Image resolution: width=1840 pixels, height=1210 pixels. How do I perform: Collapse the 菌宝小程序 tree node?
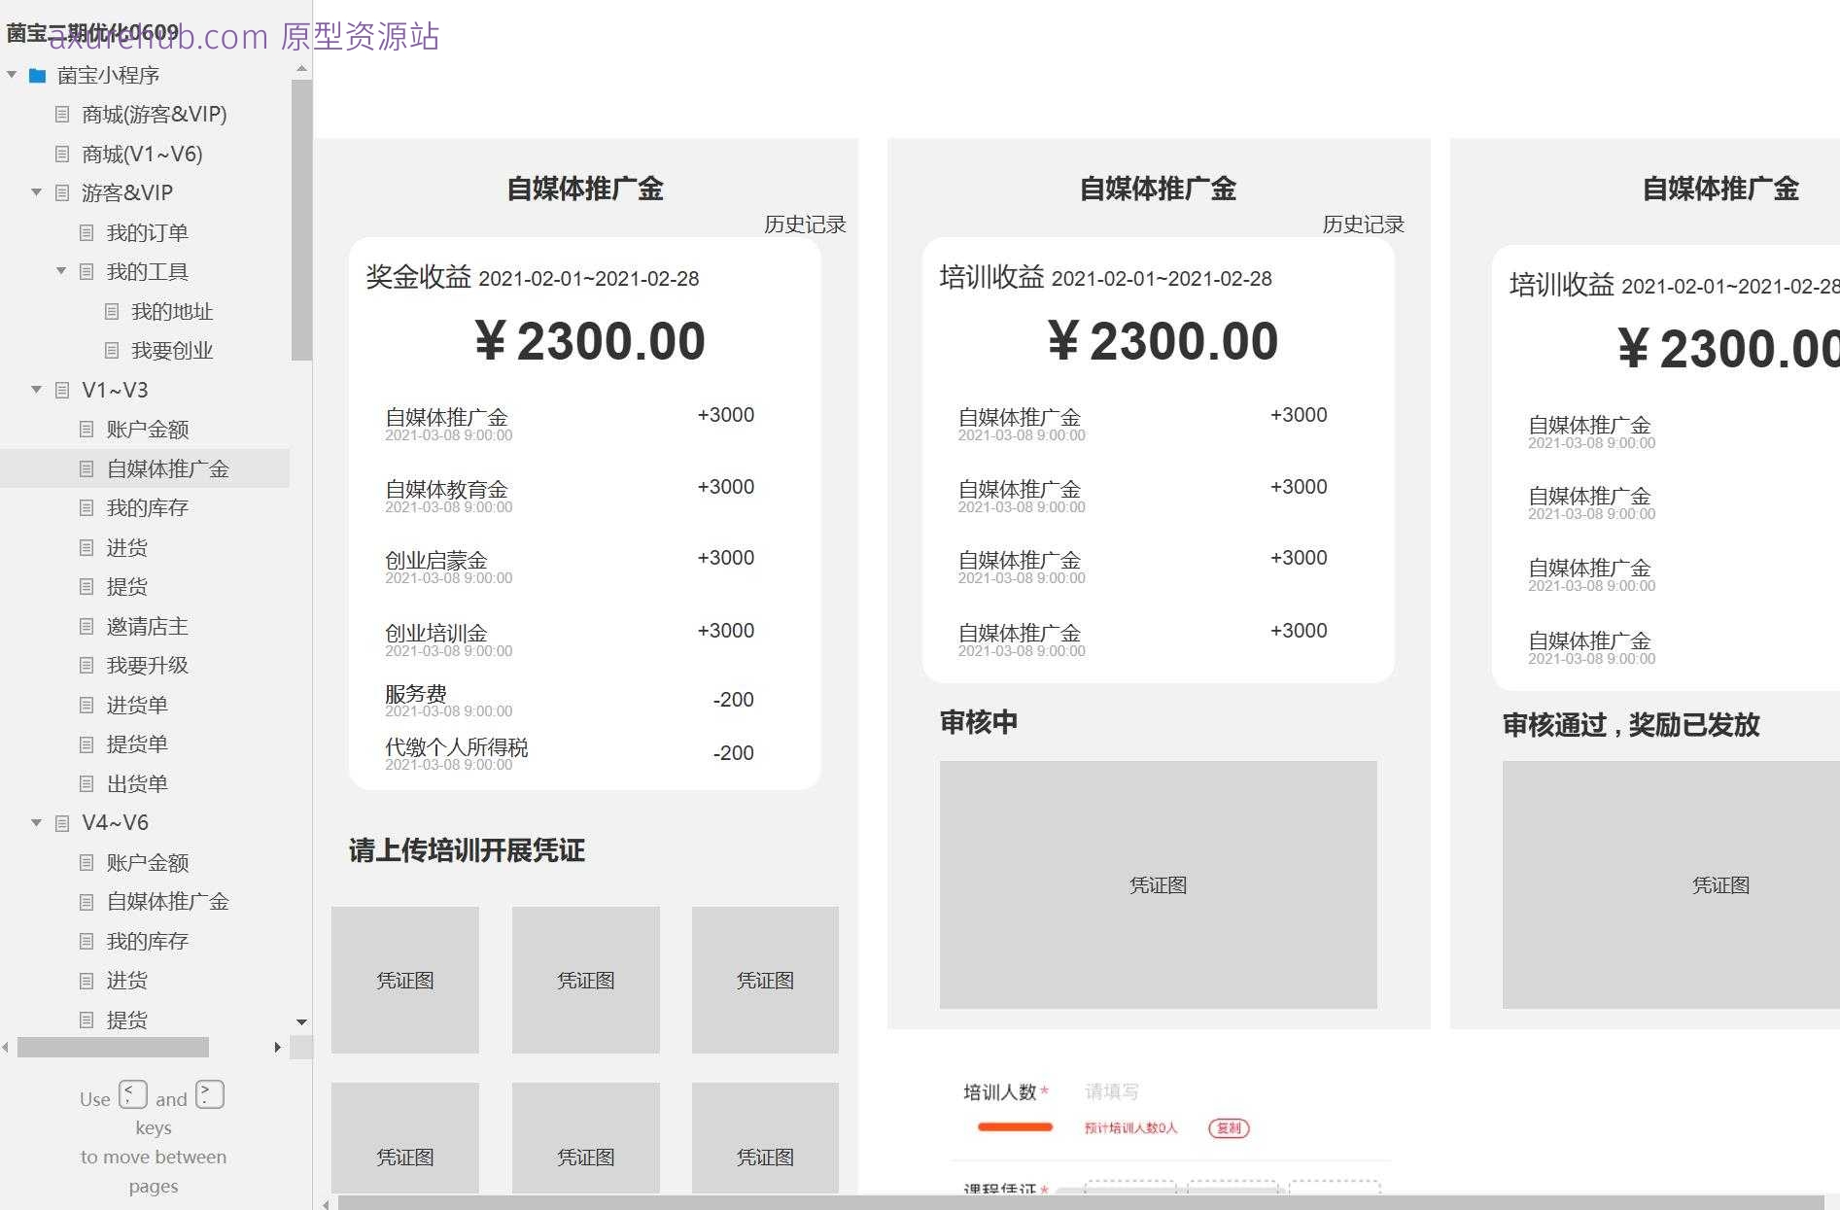pyautogui.click(x=12, y=74)
